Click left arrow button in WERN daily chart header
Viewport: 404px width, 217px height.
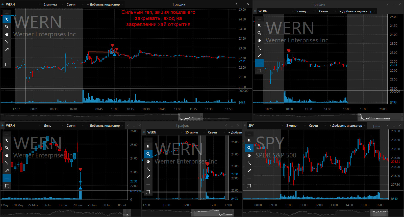(x=128, y=126)
